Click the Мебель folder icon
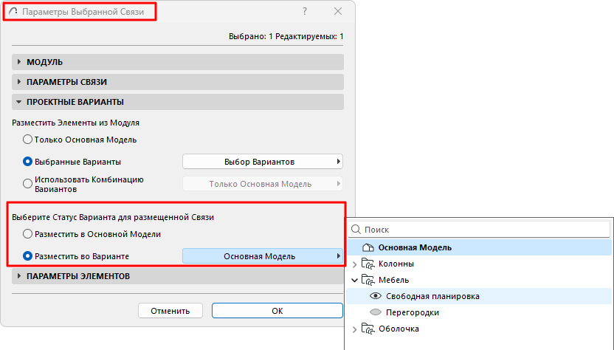 pos(368,280)
